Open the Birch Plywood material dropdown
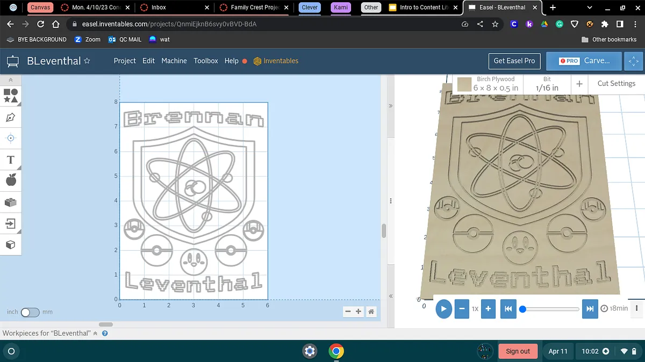 click(488, 84)
